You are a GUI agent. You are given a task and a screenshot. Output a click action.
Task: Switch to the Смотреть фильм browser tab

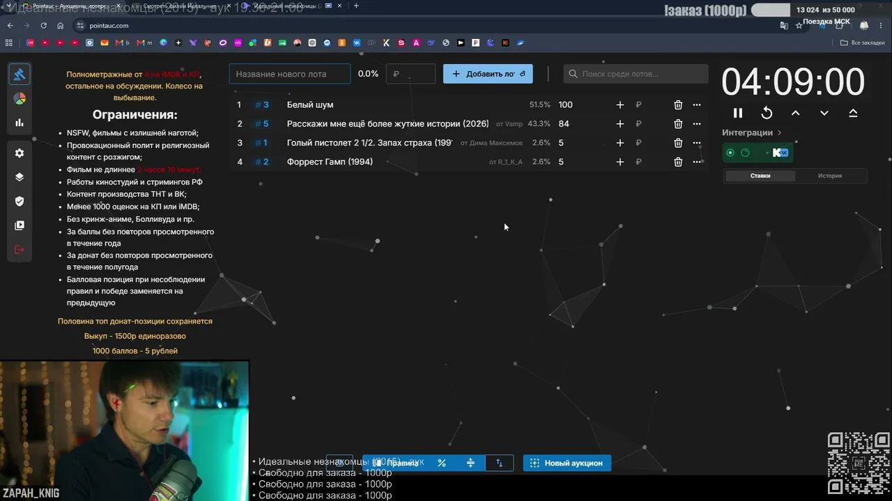coord(180,6)
